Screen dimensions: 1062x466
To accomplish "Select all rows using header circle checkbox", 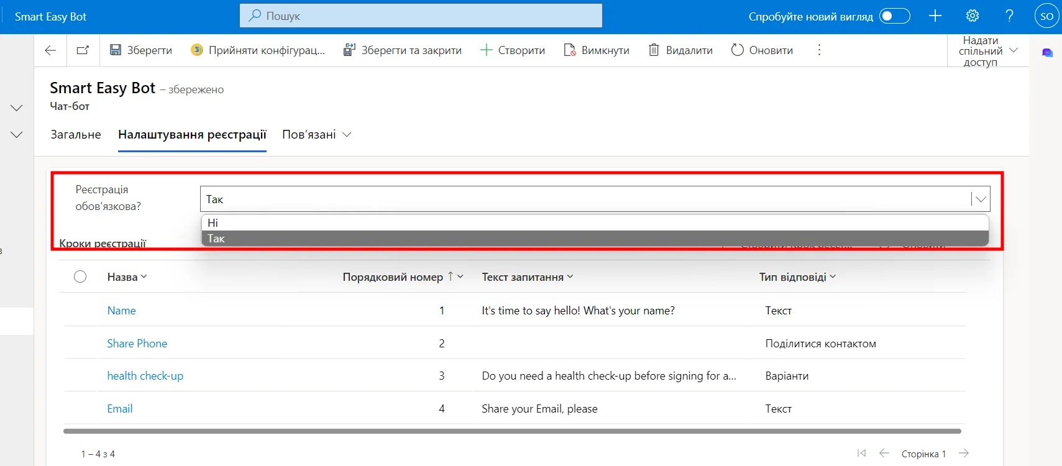I will (x=80, y=277).
